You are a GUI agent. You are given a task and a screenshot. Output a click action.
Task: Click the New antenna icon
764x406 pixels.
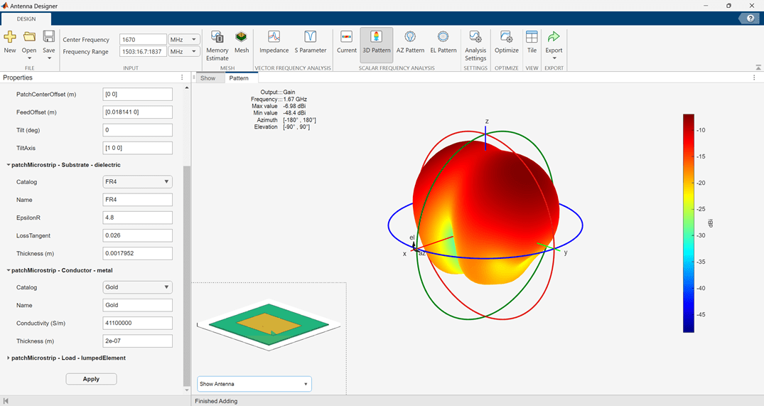click(10, 41)
